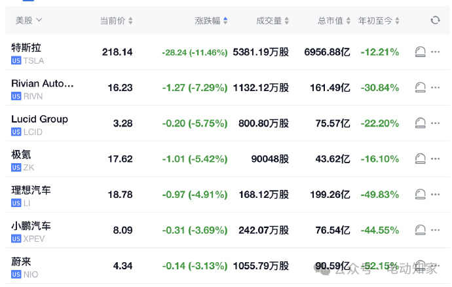Sort by 涨跌幅 column
This screenshot has height=287, width=452.
pyautogui.click(x=211, y=20)
